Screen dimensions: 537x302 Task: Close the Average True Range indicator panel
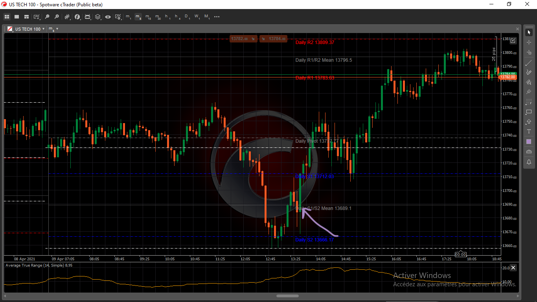513,268
